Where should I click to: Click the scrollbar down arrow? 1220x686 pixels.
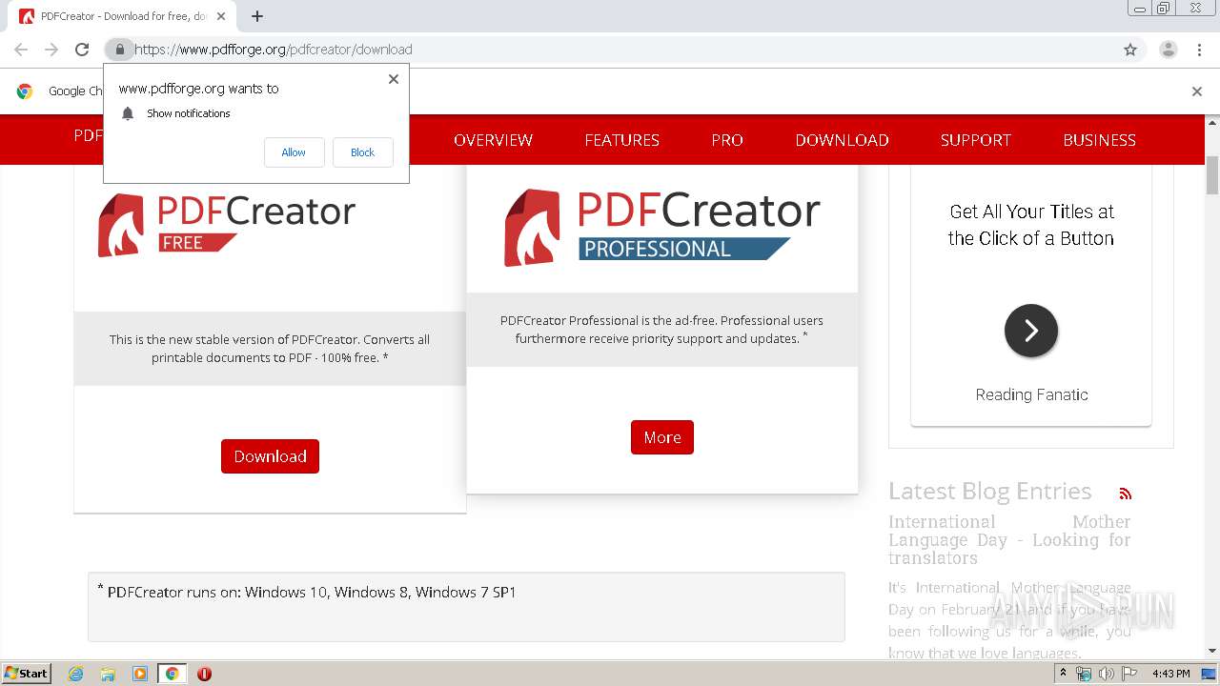(1212, 652)
